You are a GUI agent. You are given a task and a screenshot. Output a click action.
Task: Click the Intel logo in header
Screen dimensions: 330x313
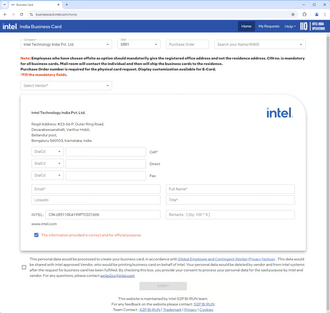10,26
